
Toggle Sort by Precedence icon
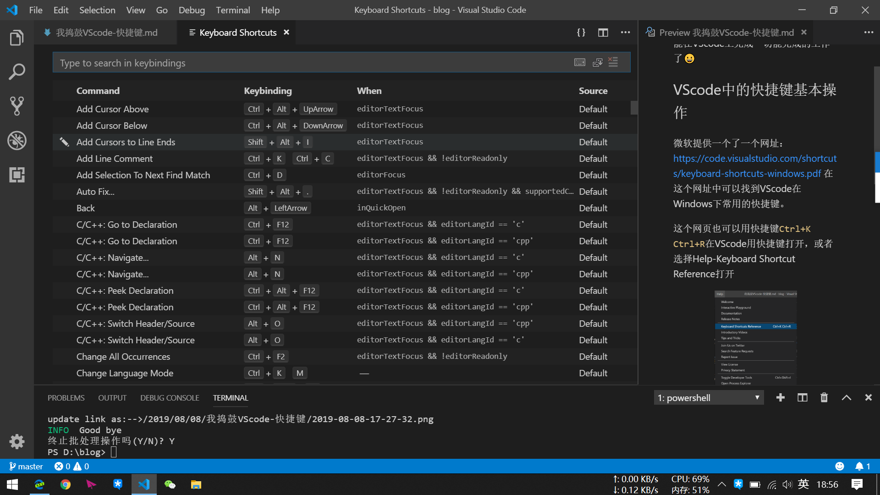click(x=597, y=62)
